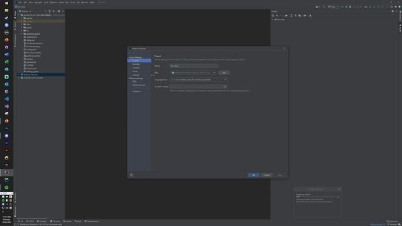Select SDKs under Platform Settings
Screen dimensions: 402x226
[134, 81]
